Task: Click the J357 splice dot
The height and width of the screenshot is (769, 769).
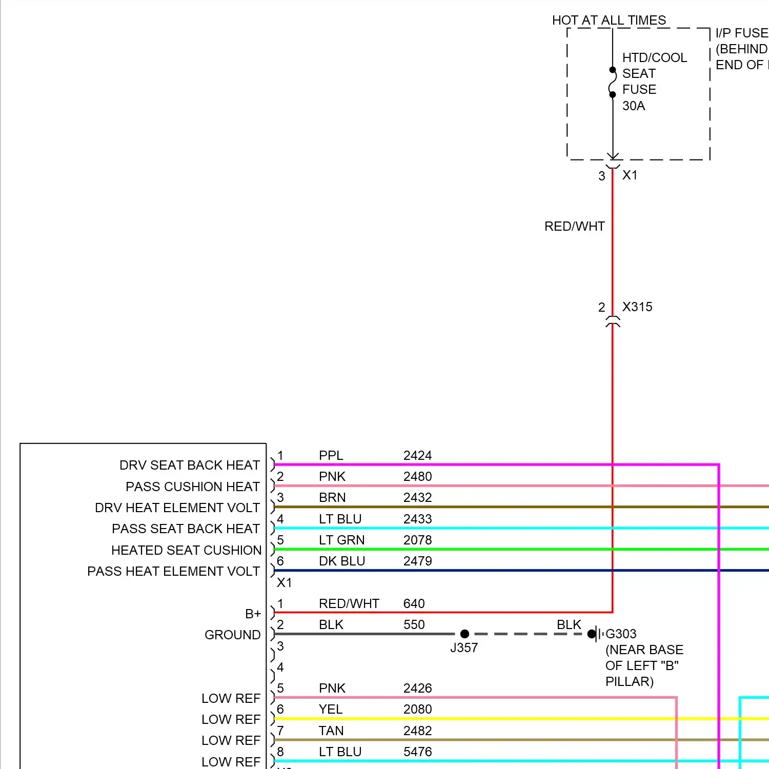Action: click(x=465, y=634)
